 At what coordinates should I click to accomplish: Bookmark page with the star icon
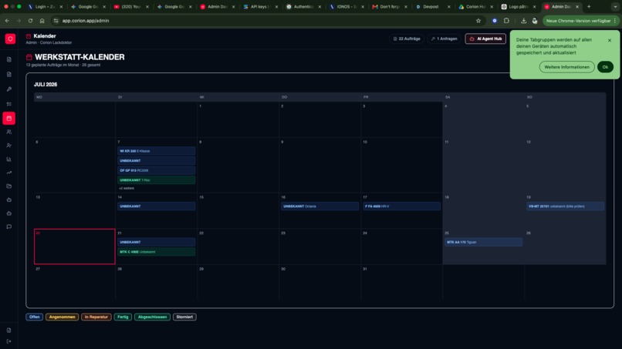coord(478,21)
